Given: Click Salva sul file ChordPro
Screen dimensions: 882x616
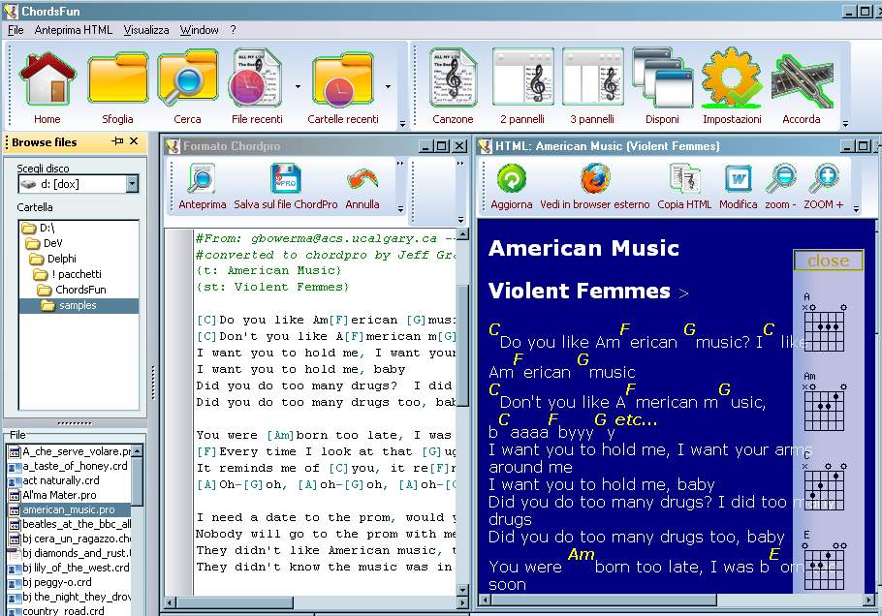Looking at the screenshot, I should tap(286, 178).
